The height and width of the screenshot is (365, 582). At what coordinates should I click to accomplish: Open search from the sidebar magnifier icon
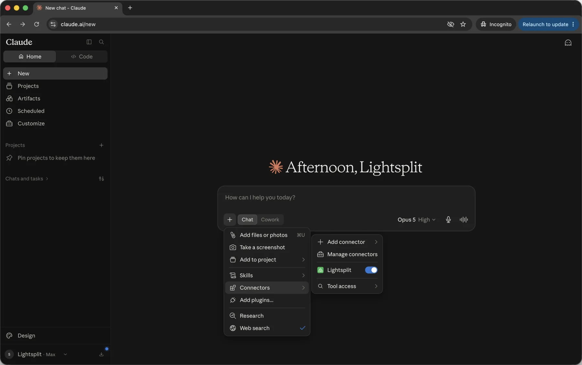[101, 42]
